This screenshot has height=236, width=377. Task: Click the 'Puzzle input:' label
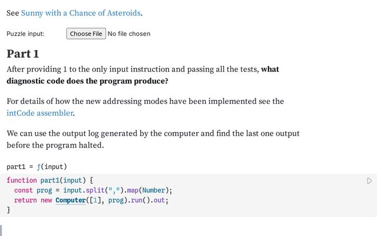pos(25,34)
